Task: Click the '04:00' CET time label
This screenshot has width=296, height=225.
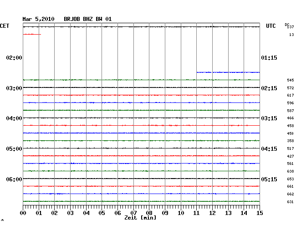Action: coord(14,118)
